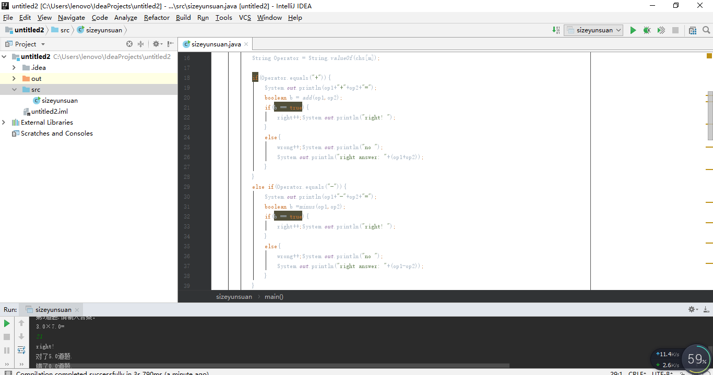This screenshot has height=375, width=713.
Task: Show more Run panel actions, left chevrons
Action: [x=7, y=364]
